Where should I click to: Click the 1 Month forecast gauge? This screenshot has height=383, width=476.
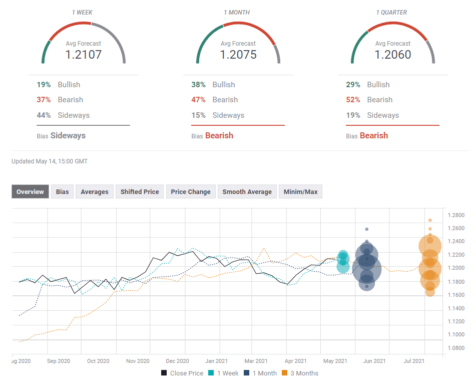pyautogui.click(x=238, y=45)
